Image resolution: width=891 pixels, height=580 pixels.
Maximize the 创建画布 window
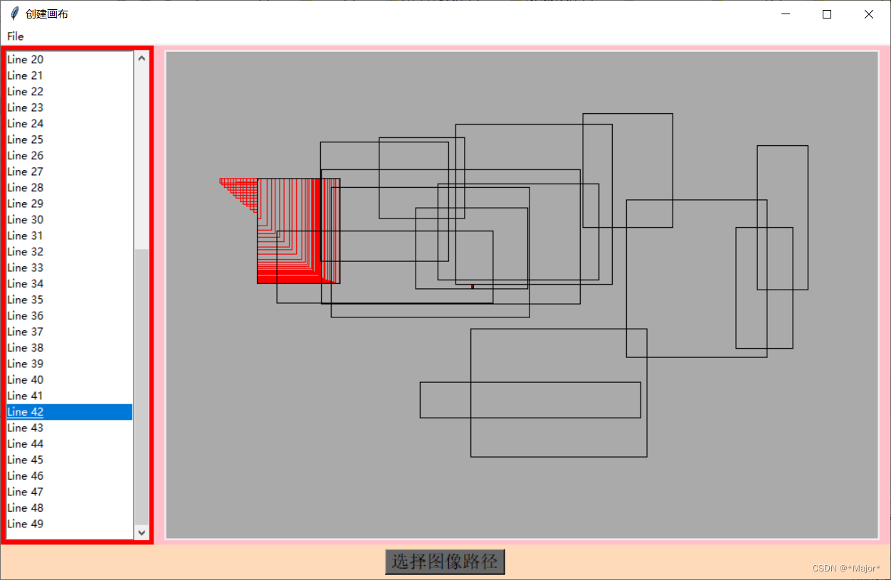826,14
